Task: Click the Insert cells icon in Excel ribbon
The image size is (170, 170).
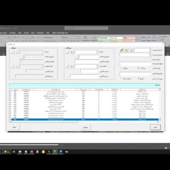Action: [x=143, y=38]
